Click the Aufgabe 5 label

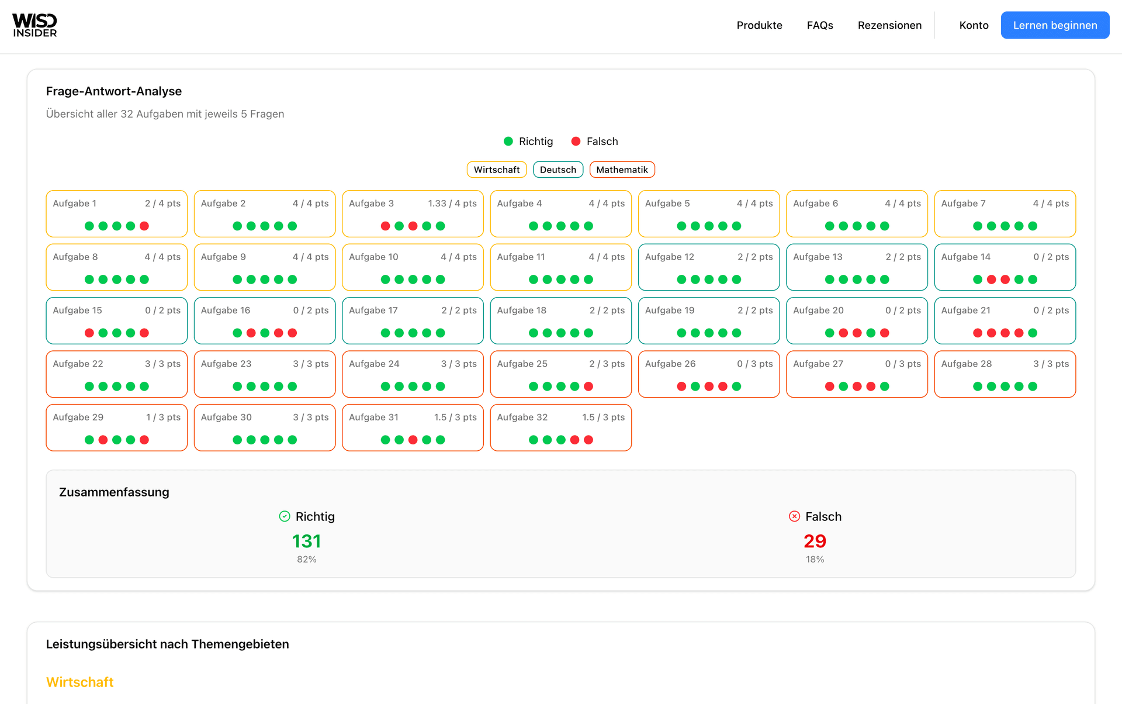click(667, 203)
